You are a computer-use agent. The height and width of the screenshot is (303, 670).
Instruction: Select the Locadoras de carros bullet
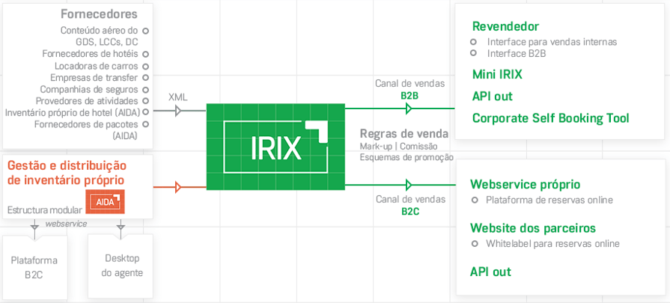pos(146,66)
